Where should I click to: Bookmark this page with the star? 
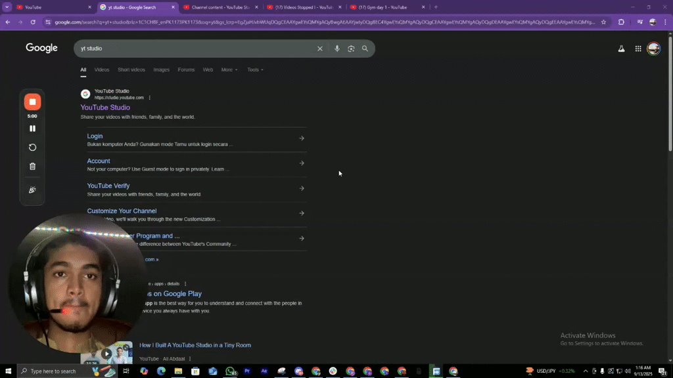603,22
